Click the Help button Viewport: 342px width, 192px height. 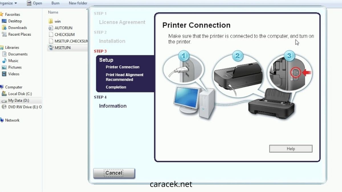(x=291, y=149)
